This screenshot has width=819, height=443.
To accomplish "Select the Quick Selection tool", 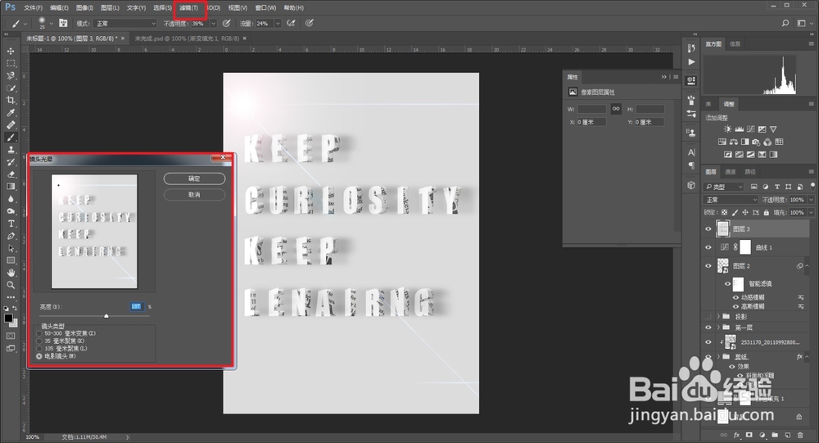I will [11, 88].
